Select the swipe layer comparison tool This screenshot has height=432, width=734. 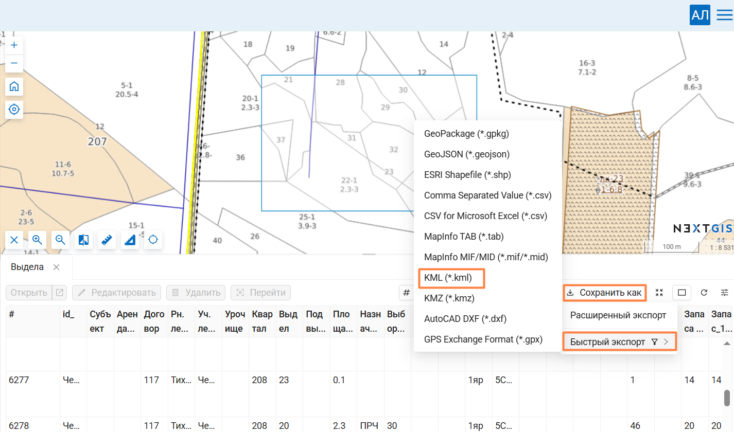pos(83,240)
